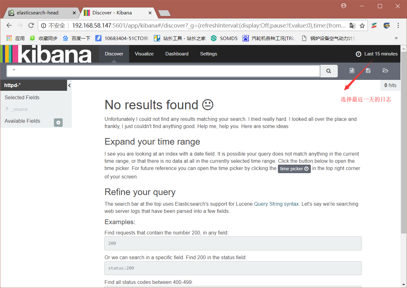407x288 pixels.
Task: Open the 10683404-51CTO bookmark
Action: coord(122,38)
